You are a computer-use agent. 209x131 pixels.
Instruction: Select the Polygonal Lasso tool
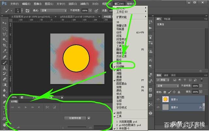click(4, 34)
